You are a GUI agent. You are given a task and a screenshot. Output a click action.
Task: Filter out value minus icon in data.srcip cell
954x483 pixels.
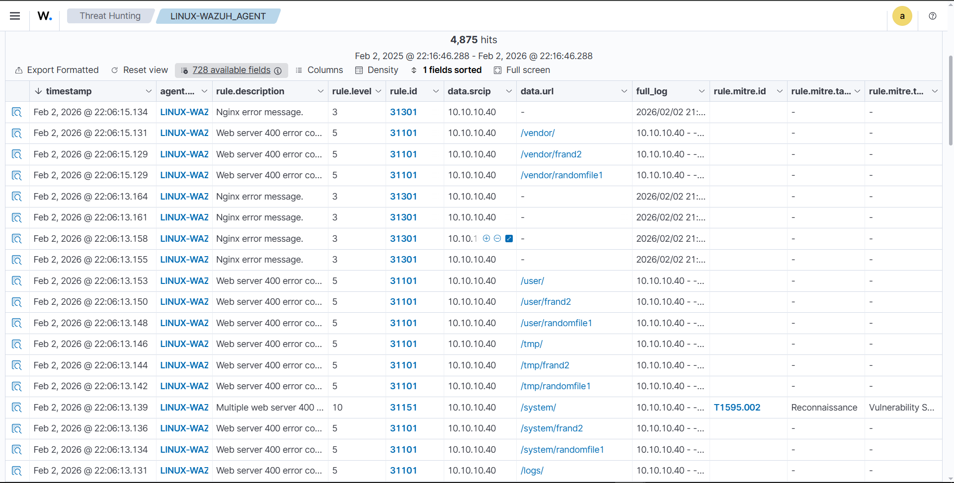tap(497, 239)
